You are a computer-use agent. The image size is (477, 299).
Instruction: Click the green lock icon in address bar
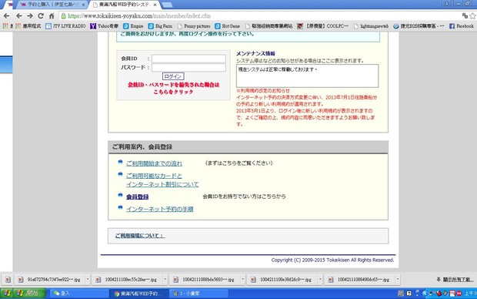[63, 16]
